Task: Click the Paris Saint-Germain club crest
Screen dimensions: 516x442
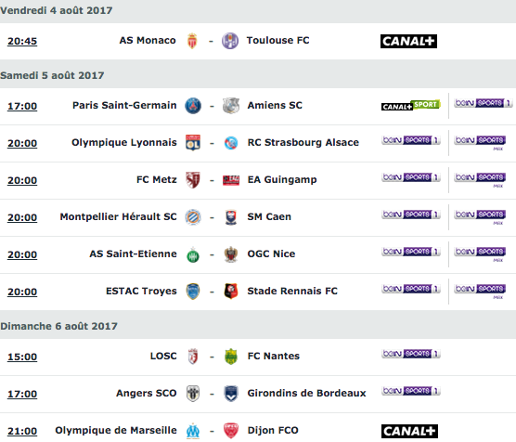Action: pyautogui.click(x=193, y=106)
